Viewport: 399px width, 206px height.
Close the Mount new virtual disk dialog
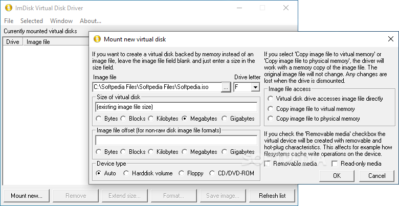point(391,39)
